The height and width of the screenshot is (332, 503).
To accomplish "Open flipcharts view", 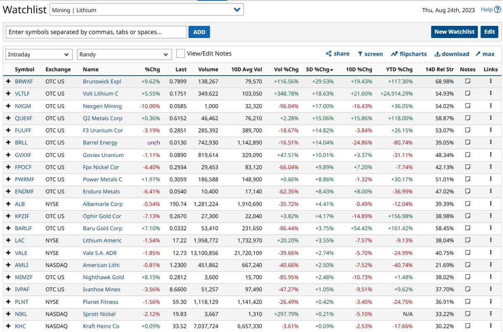I will click(x=409, y=54).
